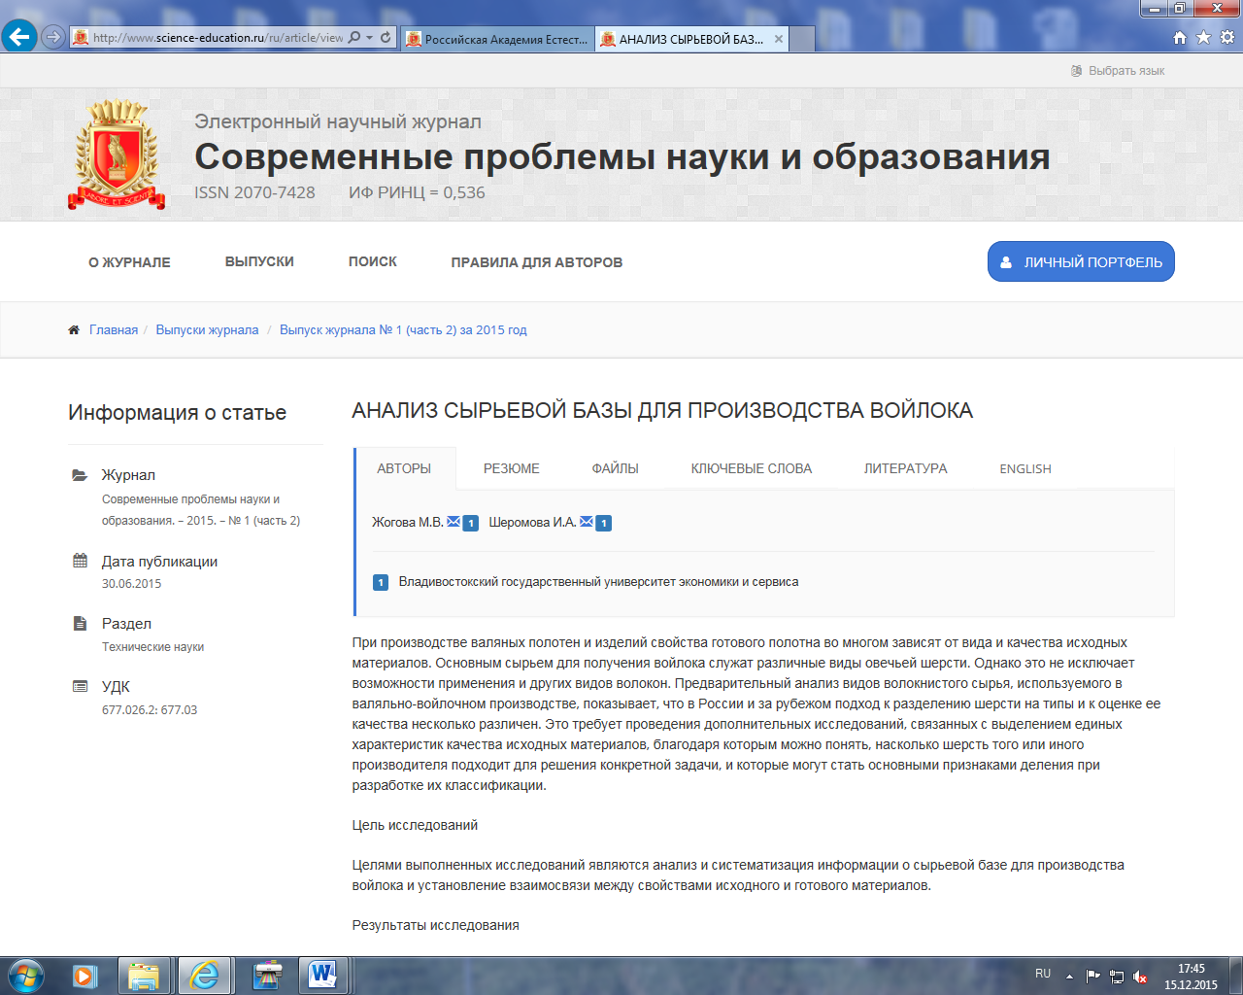Click the home icon in the breadcrumb
Screen dimensions: 1243x995
click(74, 330)
